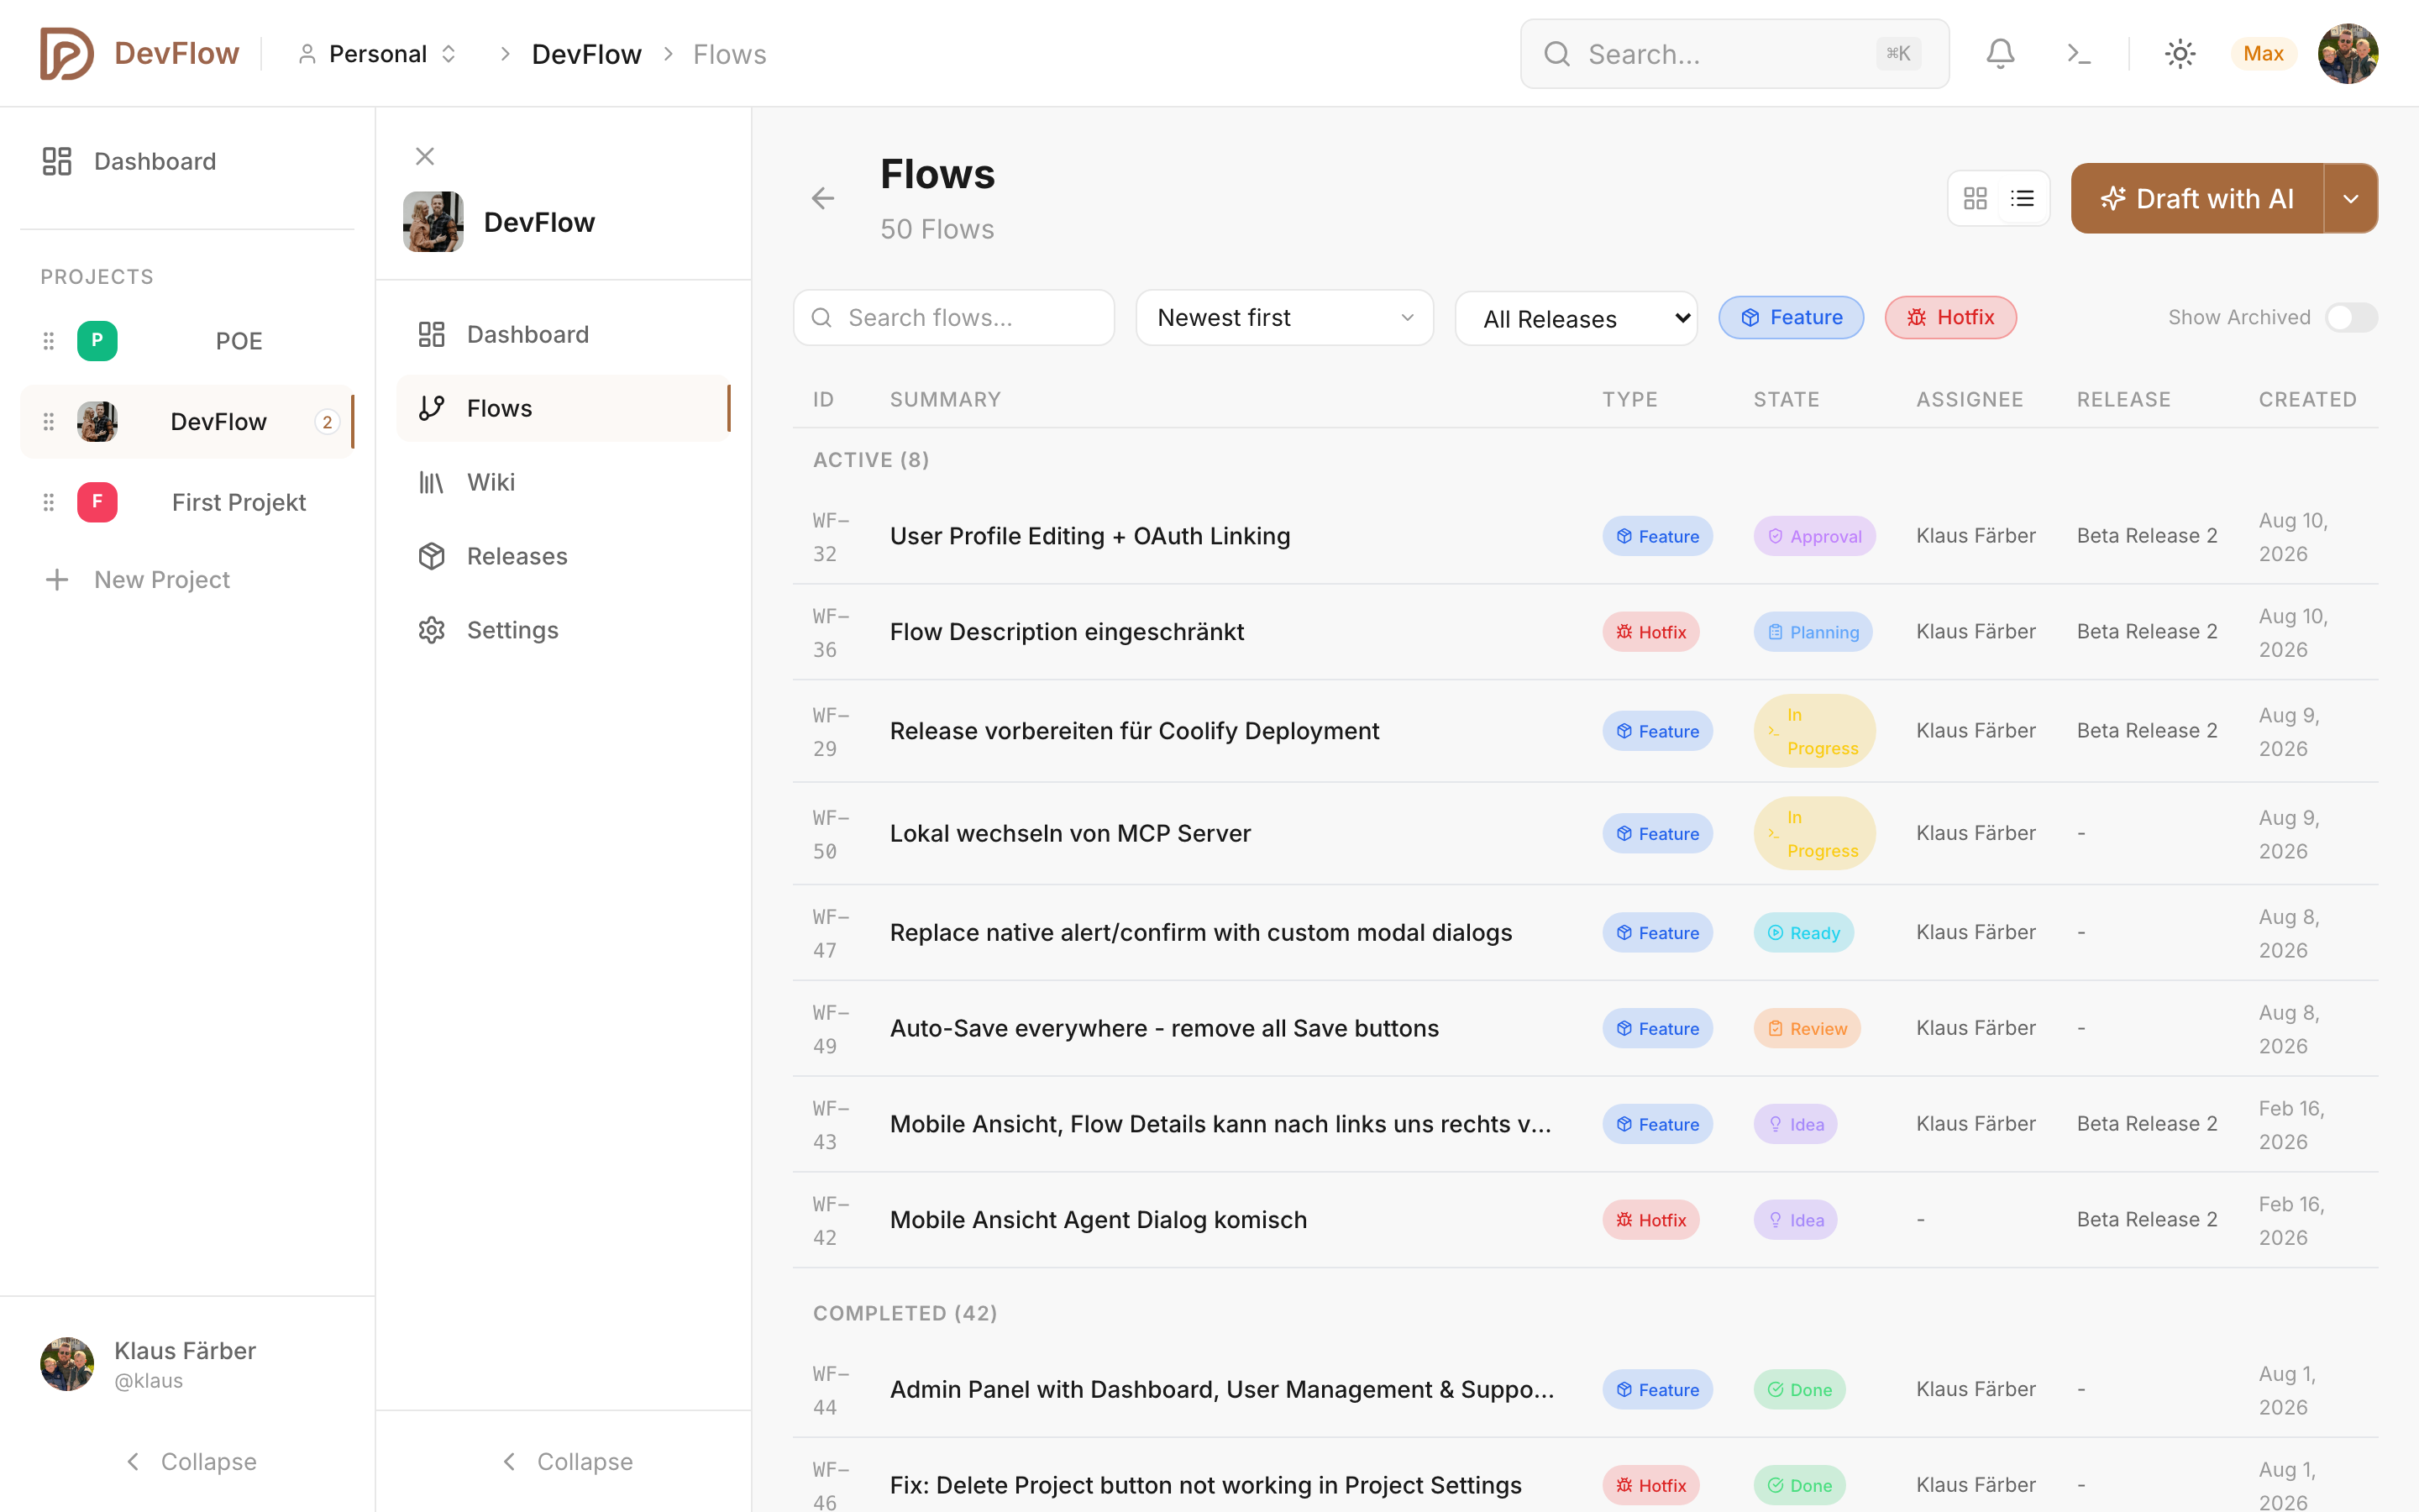2419x1512 pixels.
Task: Click the Max badge
Action: (x=2263, y=54)
